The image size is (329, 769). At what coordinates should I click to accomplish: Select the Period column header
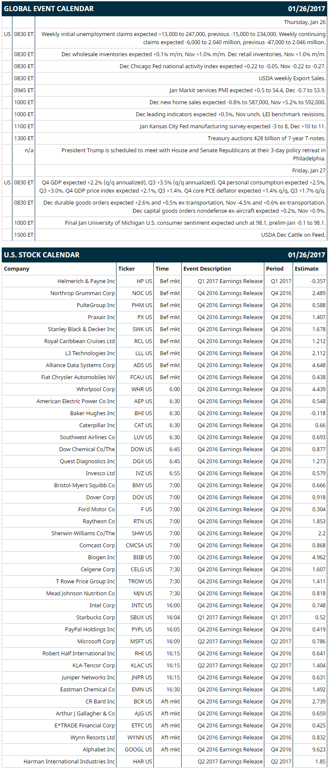(275, 268)
